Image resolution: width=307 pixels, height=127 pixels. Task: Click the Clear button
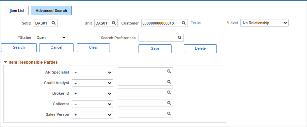[x=93, y=48]
